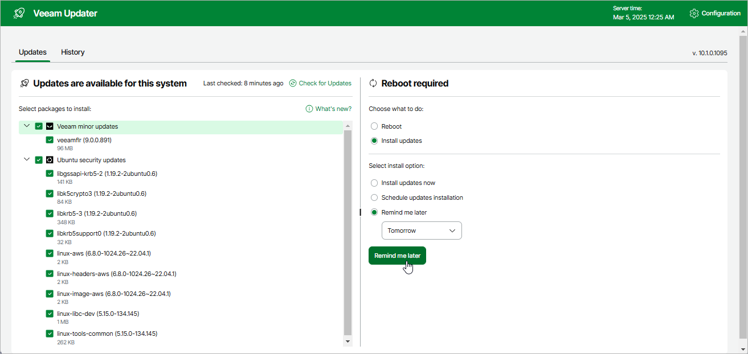
Task: Switch to the Updates tab
Action: pos(32,52)
